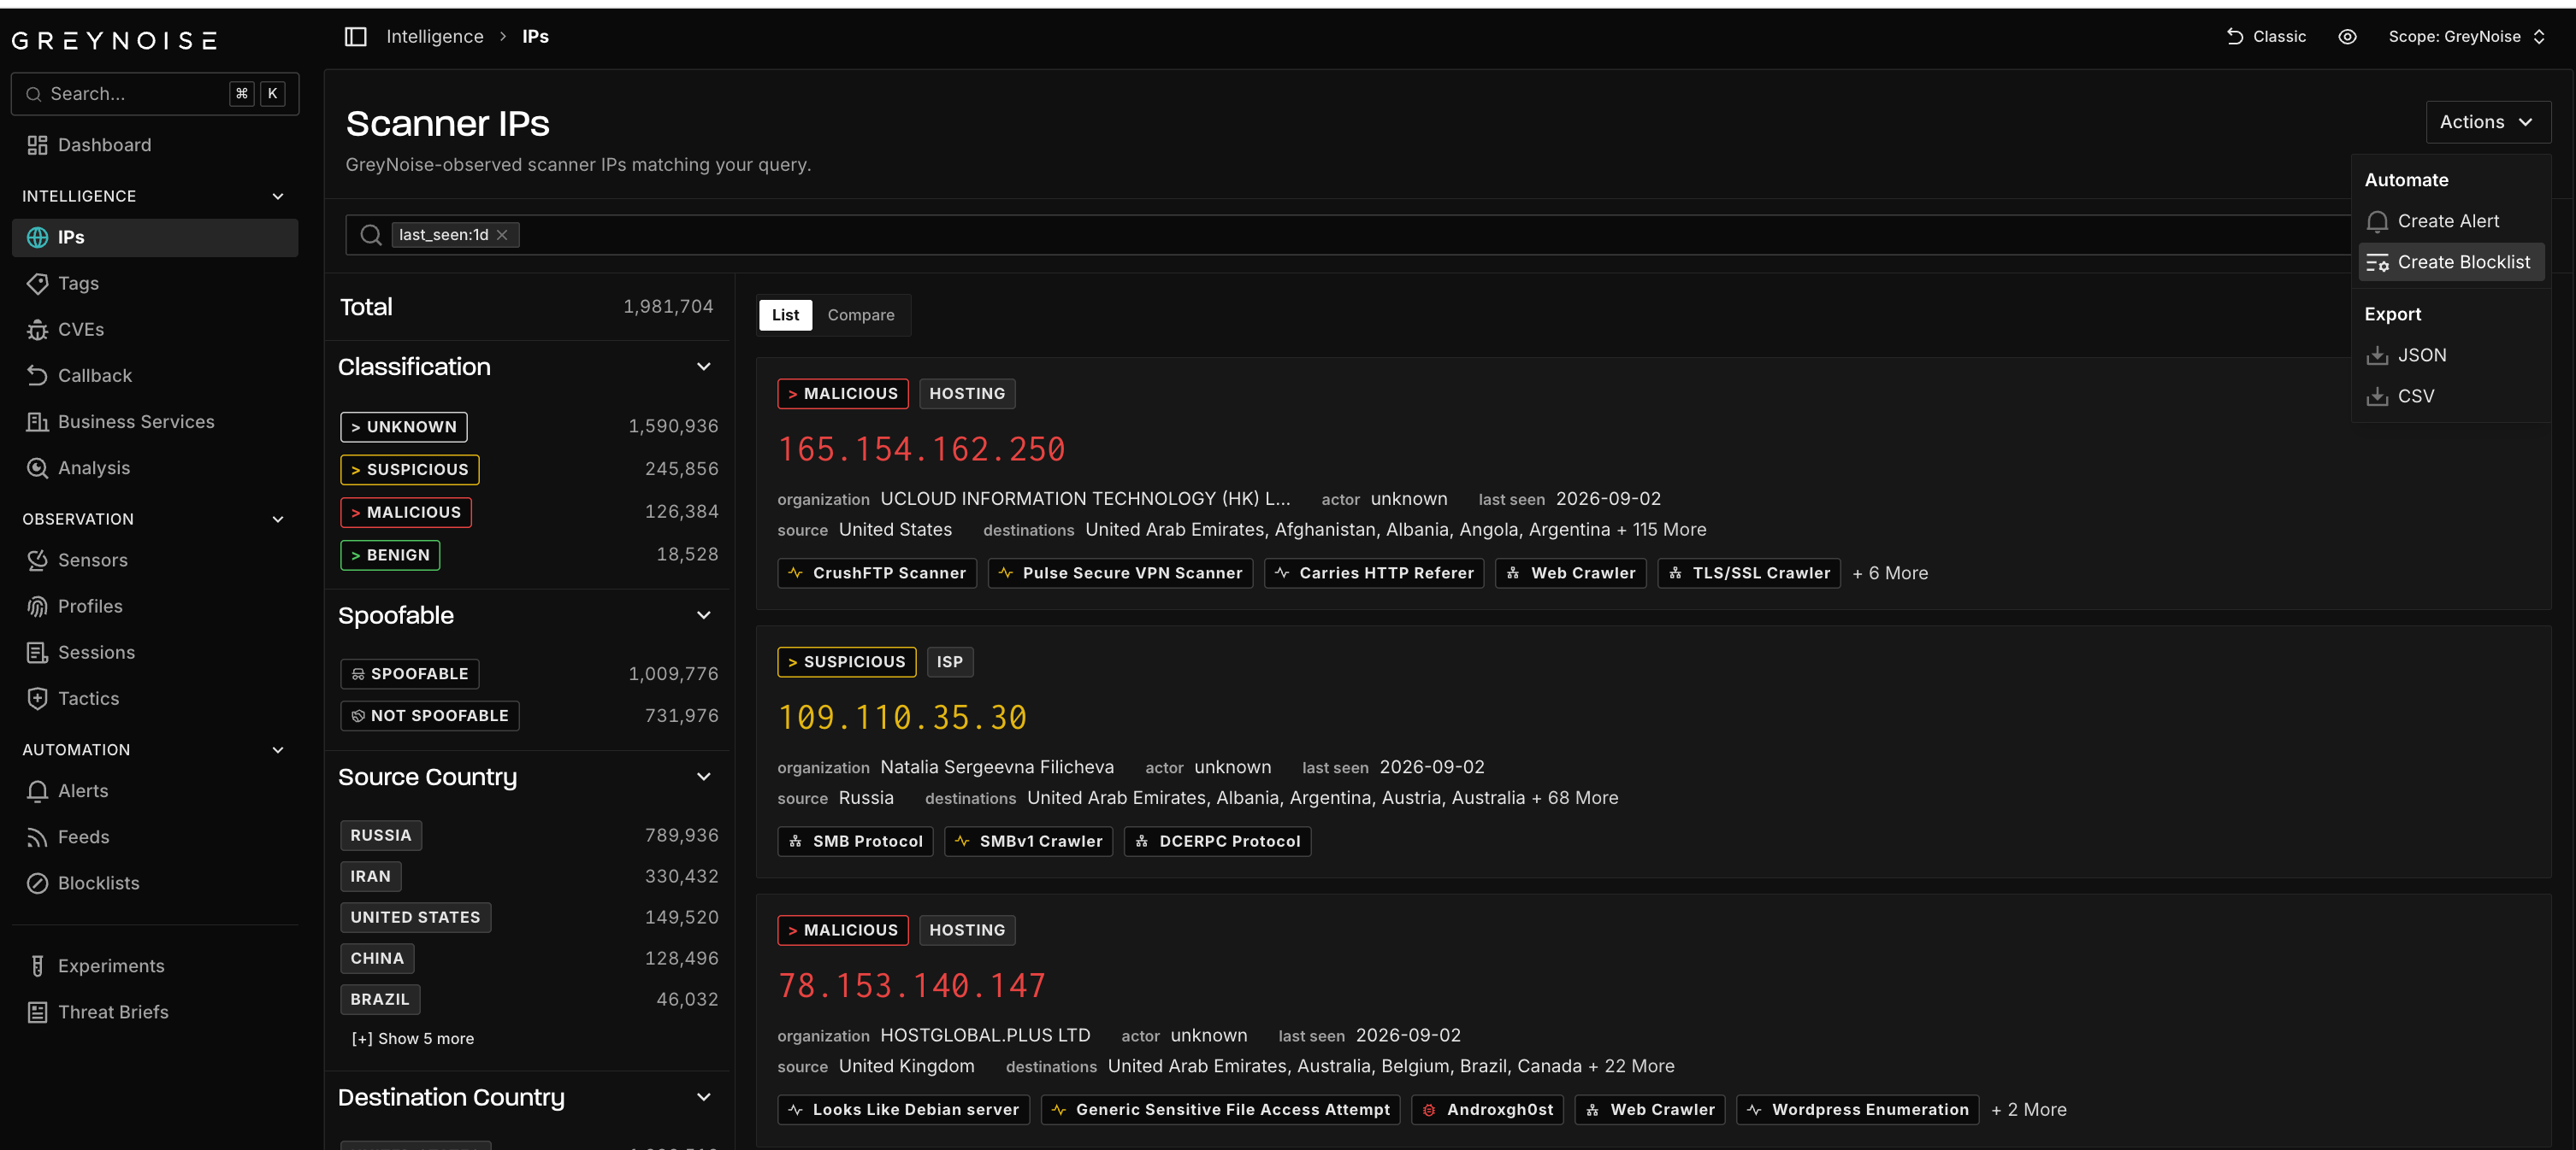The image size is (2576, 1150).
Task: Toggle the MALICIOUS classification filter
Action: click(405, 513)
